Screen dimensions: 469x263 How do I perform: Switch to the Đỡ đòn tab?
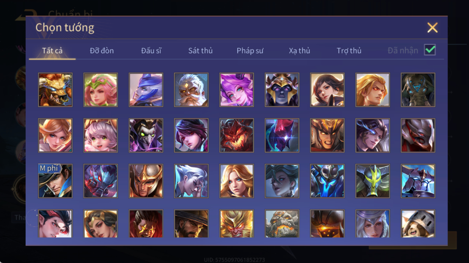(x=102, y=51)
